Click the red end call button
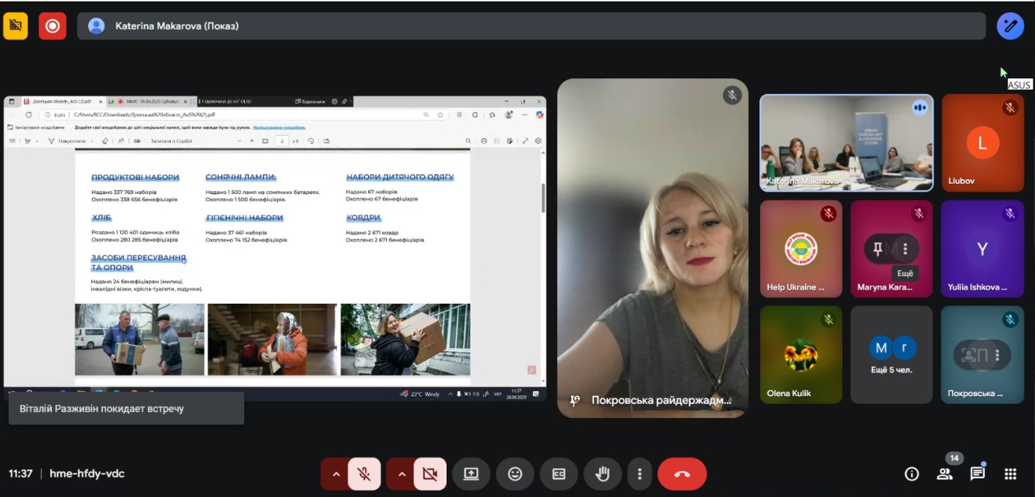This screenshot has height=497, width=1035. coord(682,474)
